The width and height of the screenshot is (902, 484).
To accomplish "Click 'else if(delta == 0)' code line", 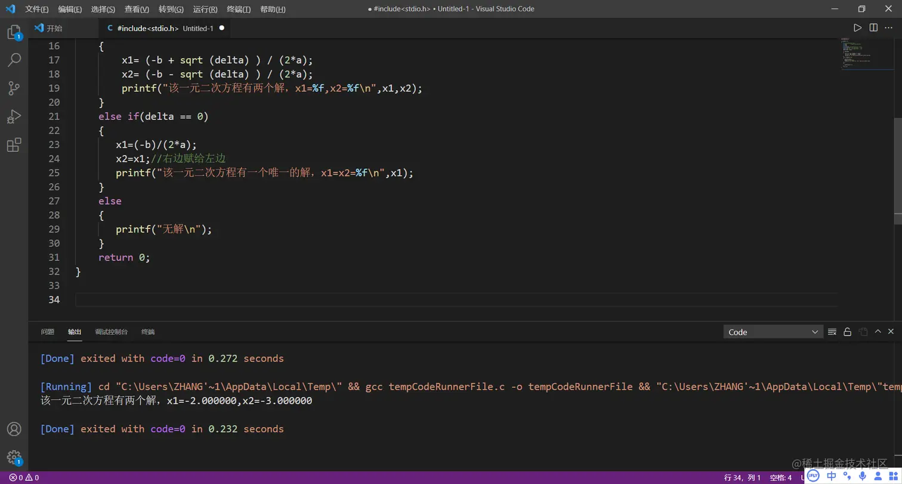I will [x=153, y=116].
